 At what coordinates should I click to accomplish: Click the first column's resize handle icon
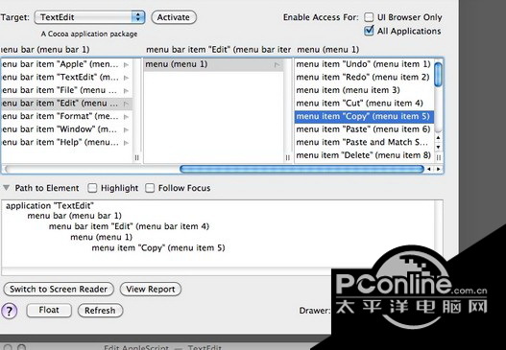point(137,157)
